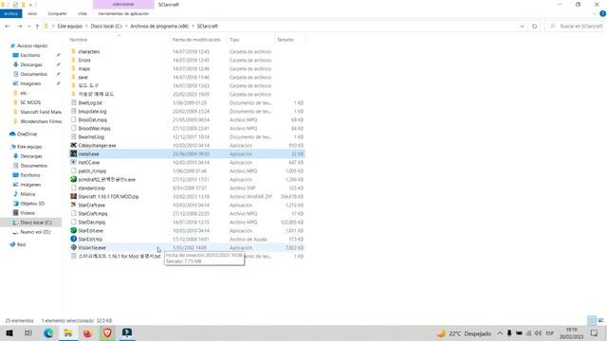The image size is (607, 341).
Task: Open Microsoft Edge from the taskbar
Action: coord(48,332)
